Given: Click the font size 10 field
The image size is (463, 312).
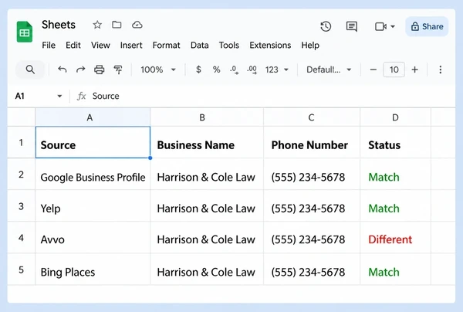Looking at the screenshot, I should tap(394, 70).
